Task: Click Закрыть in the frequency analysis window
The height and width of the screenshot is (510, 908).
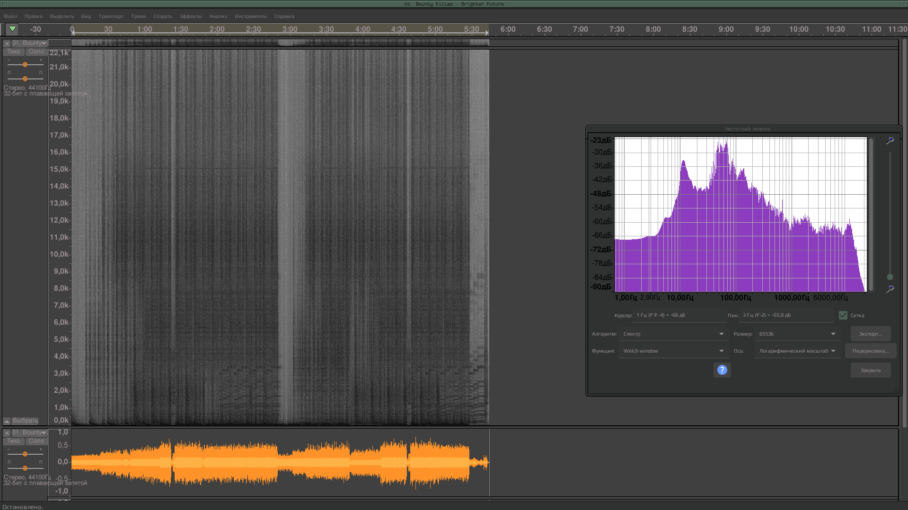Action: pos(871,370)
